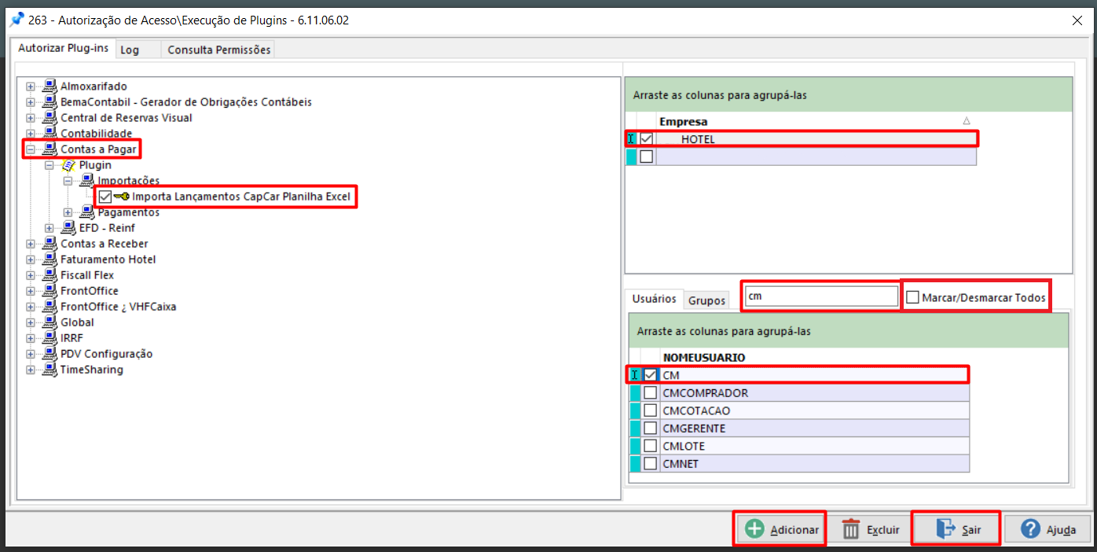1097x552 pixels.
Task: Select the CMGERENTE user name
Action: 694,428
